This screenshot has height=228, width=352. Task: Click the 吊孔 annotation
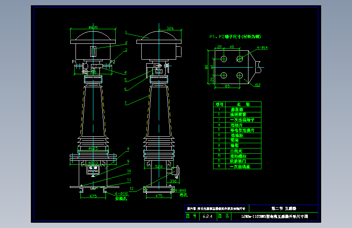point(184,195)
